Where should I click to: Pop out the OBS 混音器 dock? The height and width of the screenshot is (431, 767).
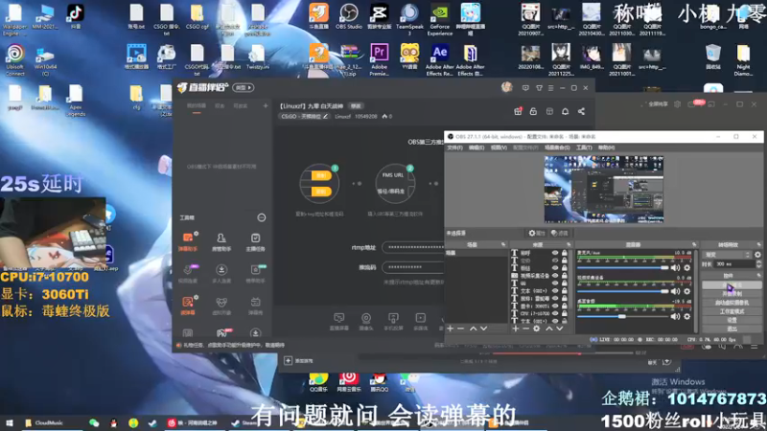693,244
